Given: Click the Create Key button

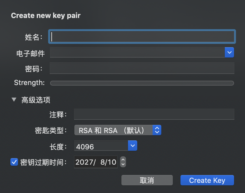Looking at the screenshot, I should pyautogui.click(x=207, y=180).
